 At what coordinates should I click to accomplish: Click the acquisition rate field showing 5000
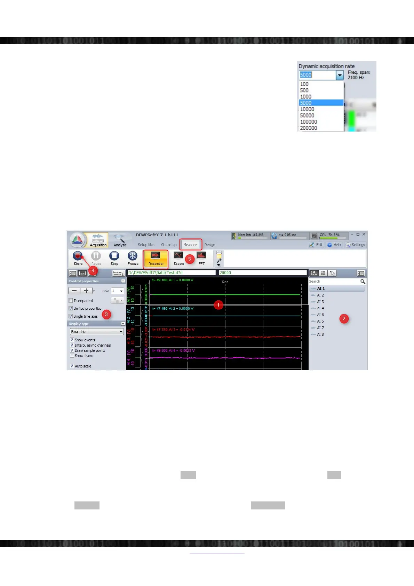pos(317,75)
